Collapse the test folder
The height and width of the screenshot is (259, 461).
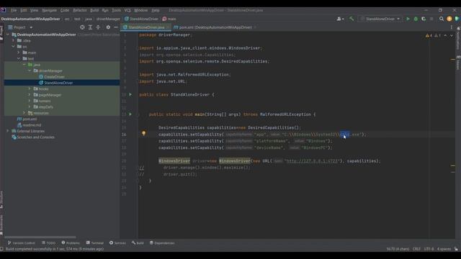[x=19, y=58]
